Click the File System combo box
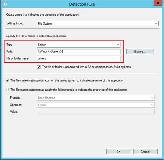 coord(98,23)
